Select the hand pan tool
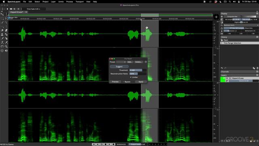 (x=2, y=47)
